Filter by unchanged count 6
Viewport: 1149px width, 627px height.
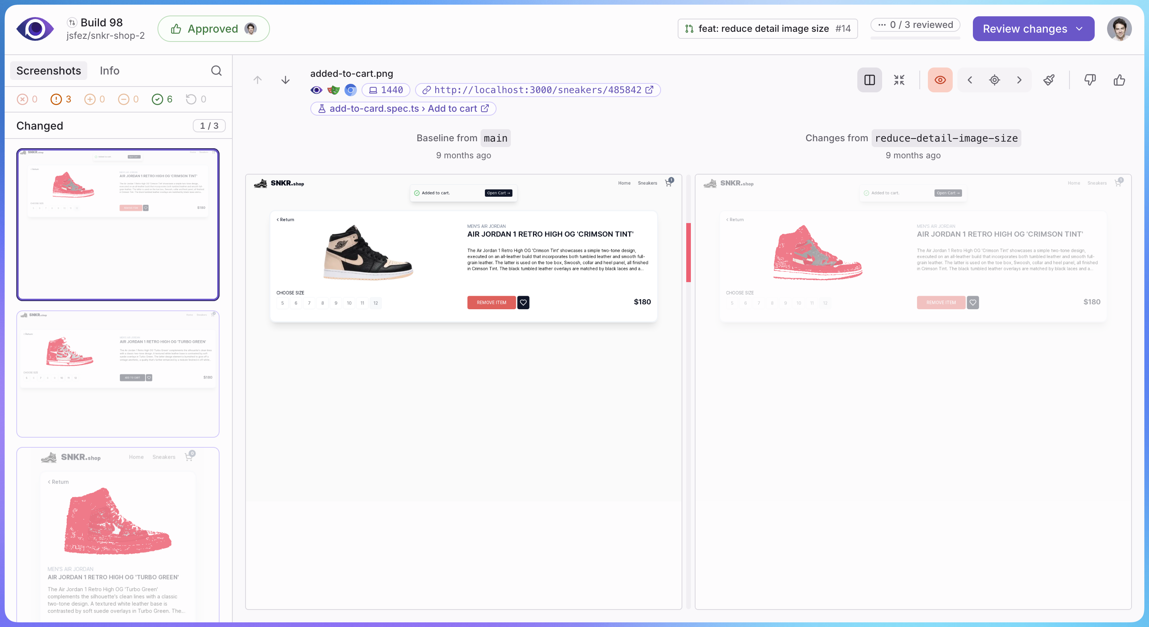(x=163, y=99)
